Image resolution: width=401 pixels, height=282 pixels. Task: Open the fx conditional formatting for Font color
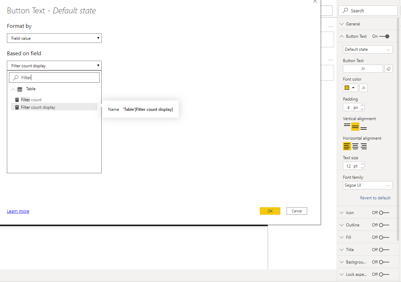coord(363,87)
